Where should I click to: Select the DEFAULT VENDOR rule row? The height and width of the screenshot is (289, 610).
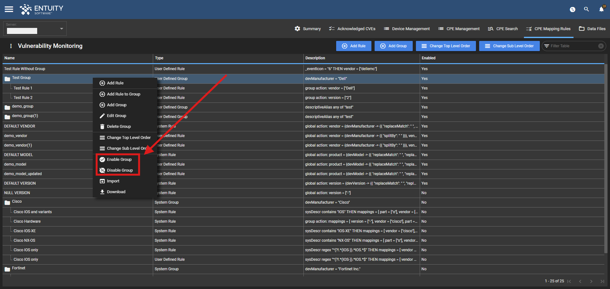(x=303, y=126)
